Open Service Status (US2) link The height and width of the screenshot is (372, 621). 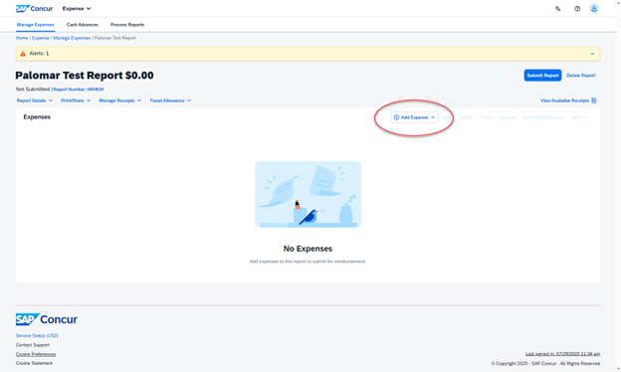37,335
